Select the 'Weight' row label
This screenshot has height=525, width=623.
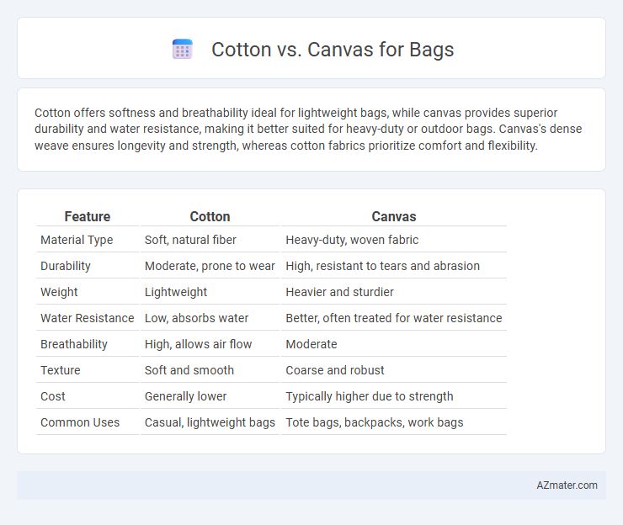click(59, 292)
